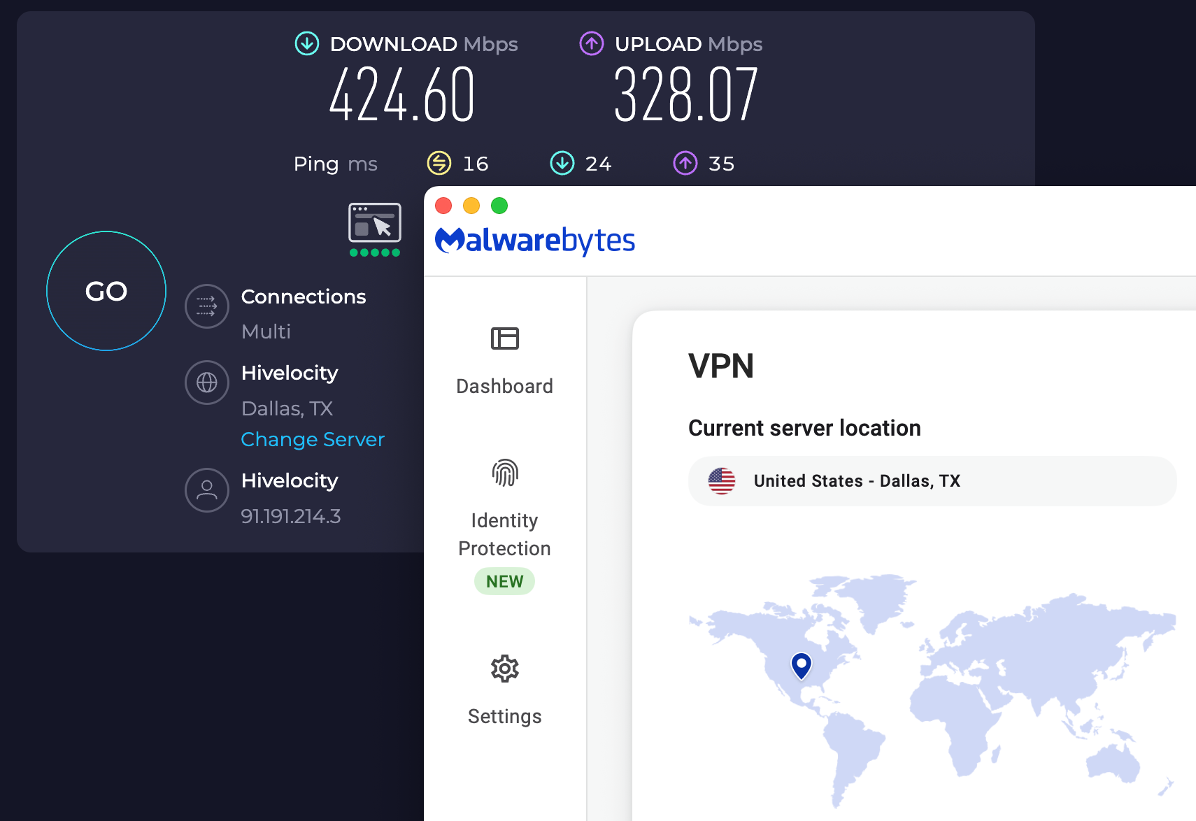Click the Connections multi-arrow icon
Viewport: 1196px width, 821px height.
click(207, 306)
